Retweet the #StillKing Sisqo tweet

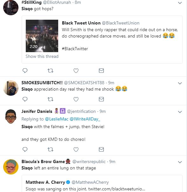pos(50,71)
